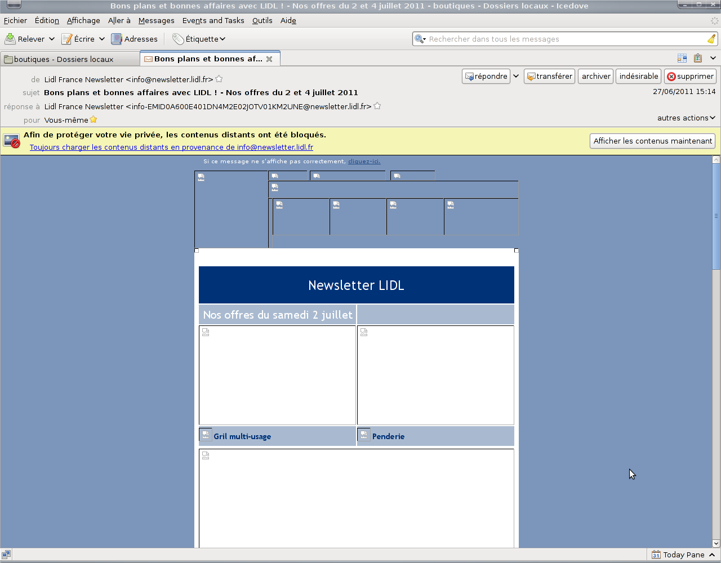Screen dimensions: 721x563
Task: Click the calendar tab icon
Action: coord(682,58)
